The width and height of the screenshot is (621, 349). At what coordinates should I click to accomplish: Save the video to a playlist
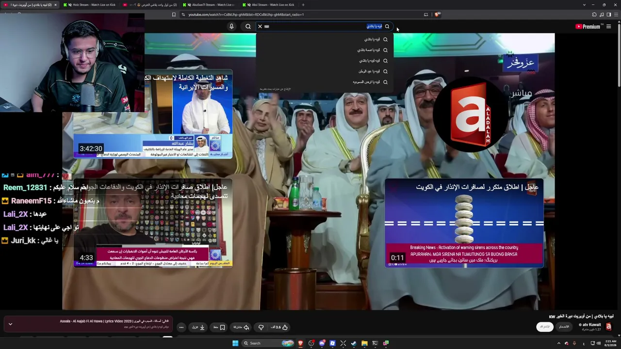pos(219,327)
